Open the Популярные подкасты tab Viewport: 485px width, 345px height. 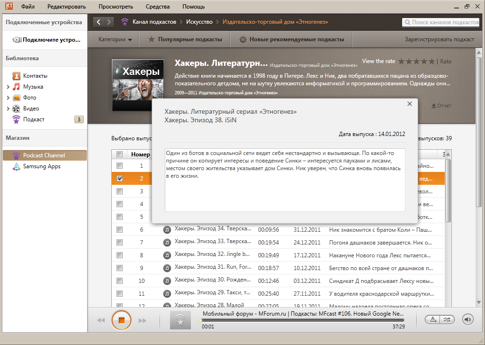click(x=185, y=40)
